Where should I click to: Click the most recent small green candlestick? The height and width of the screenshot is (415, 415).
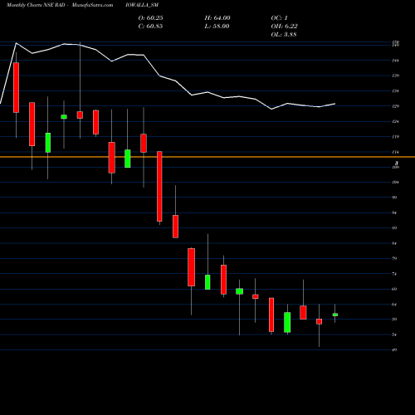tap(335, 315)
